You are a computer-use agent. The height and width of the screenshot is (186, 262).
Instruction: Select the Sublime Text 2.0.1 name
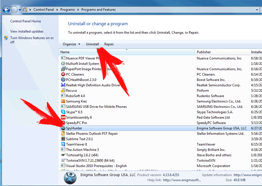[79, 139]
